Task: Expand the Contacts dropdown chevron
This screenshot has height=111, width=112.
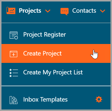Action: coord(103,11)
